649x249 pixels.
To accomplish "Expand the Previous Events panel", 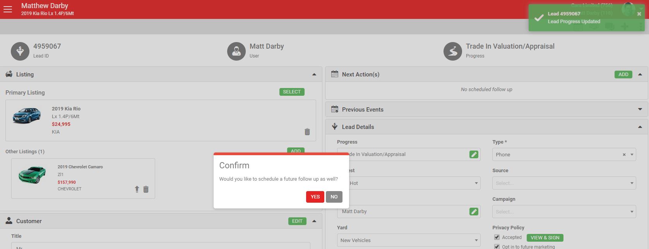I will (x=640, y=109).
